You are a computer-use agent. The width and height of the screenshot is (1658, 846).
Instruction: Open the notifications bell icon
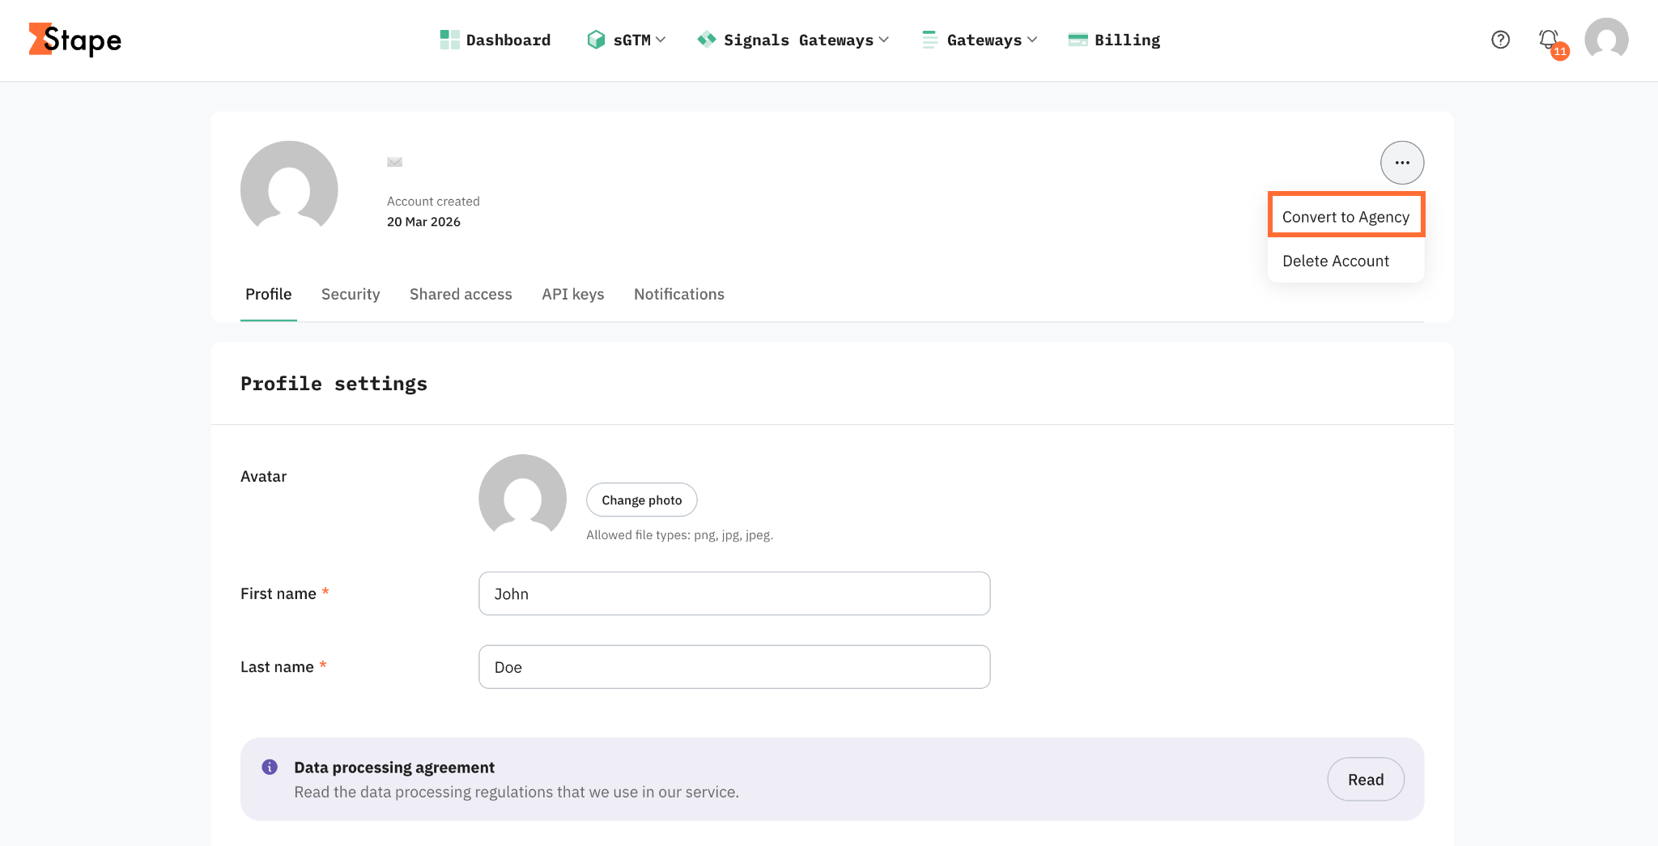(x=1549, y=40)
